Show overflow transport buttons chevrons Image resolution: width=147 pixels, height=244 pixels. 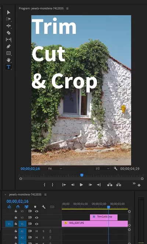click(134, 183)
